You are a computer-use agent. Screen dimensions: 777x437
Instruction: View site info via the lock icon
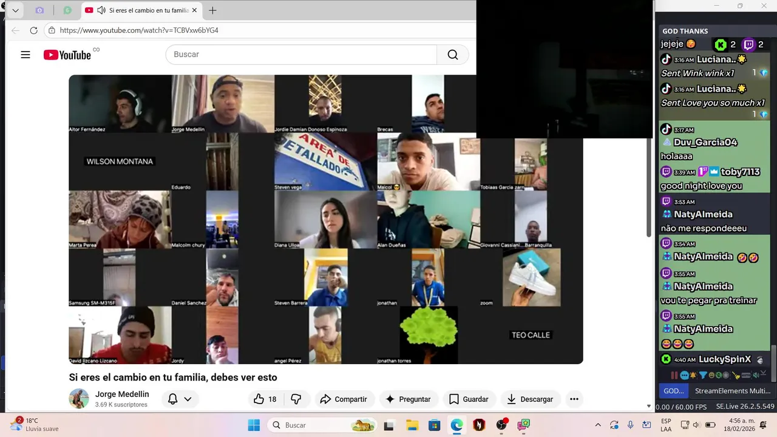(52, 30)
